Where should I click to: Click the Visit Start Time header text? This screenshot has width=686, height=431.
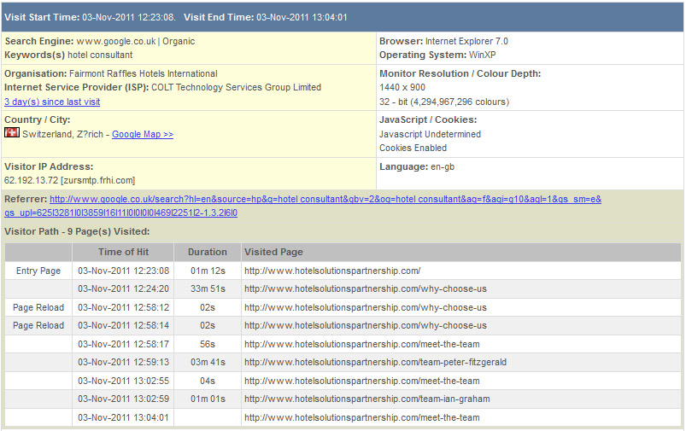[90, 17]
